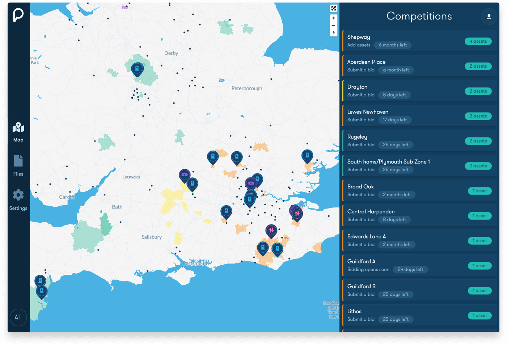507x345 pixels.
Task: Select the upper pin in Cornwall
Action: click(x=40, y=281)
